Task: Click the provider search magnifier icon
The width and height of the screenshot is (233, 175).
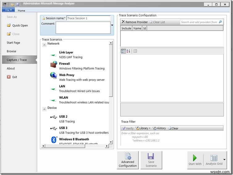Action: 220,22
